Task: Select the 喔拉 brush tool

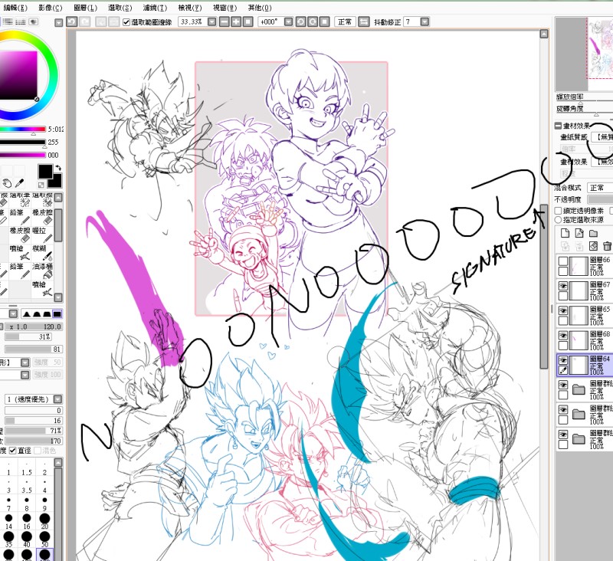Action: [42, 235]
